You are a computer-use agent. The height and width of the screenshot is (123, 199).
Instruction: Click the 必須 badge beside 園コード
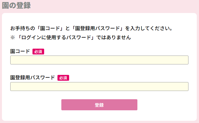[x=38, y=52]
